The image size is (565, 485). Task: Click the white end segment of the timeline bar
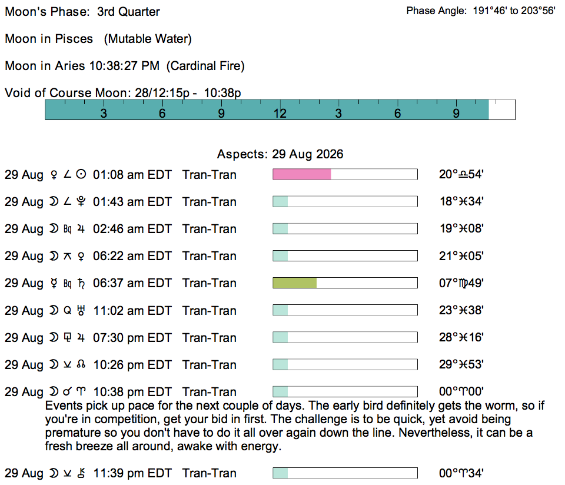502,110
